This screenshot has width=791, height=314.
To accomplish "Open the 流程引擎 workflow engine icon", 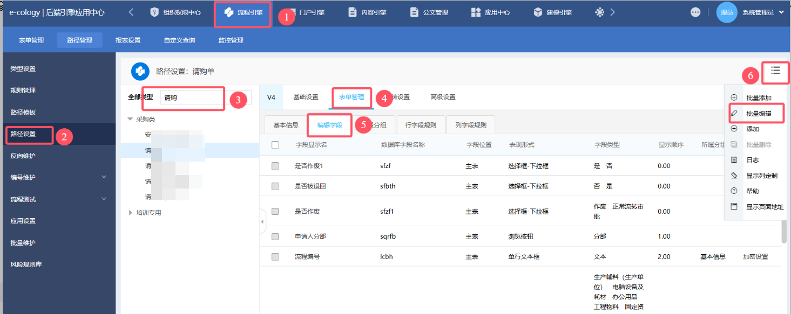I will click(229, 12).
